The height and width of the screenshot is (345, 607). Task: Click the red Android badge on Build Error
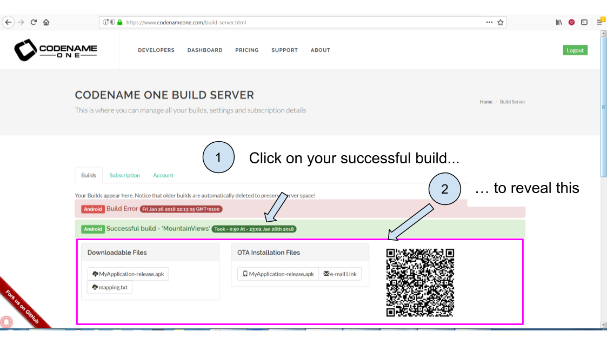point(93,209)
